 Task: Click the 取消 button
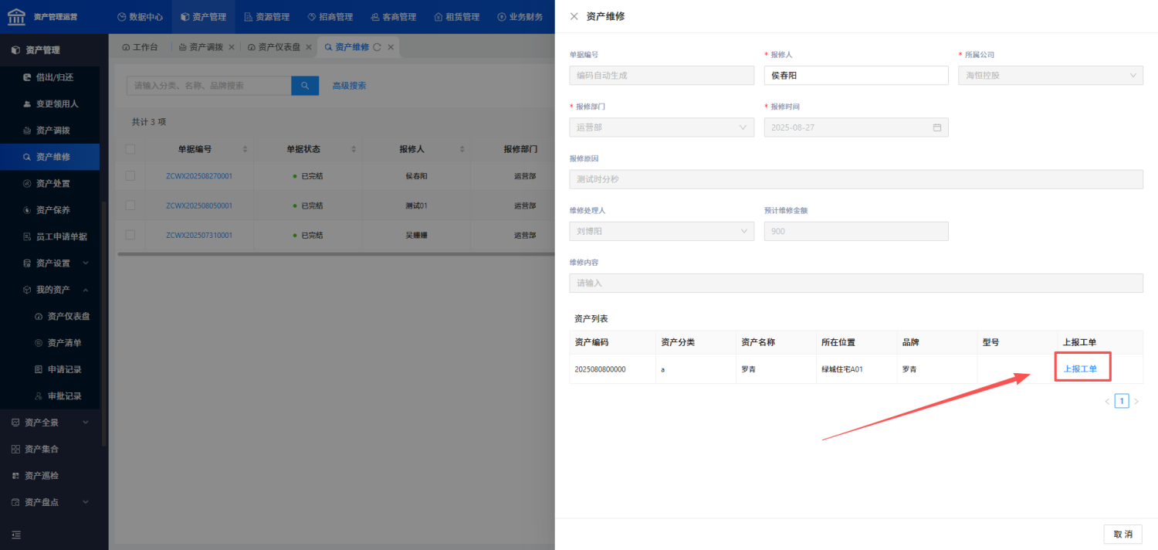[1122, 535]
